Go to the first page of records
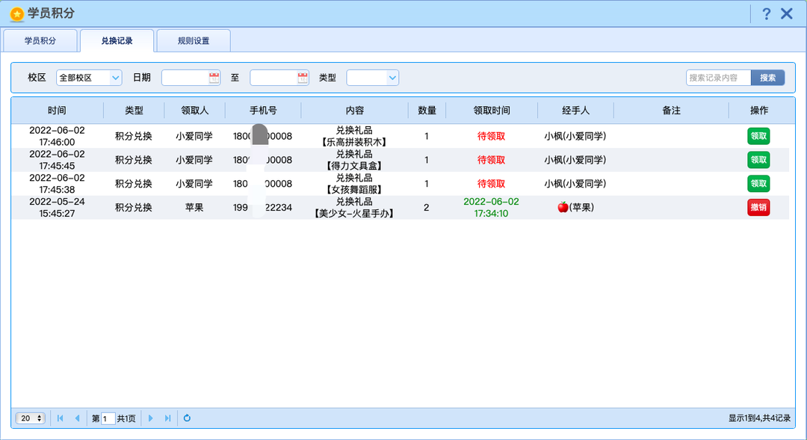The height and width of the screenshot is (440, 807). 61,418
